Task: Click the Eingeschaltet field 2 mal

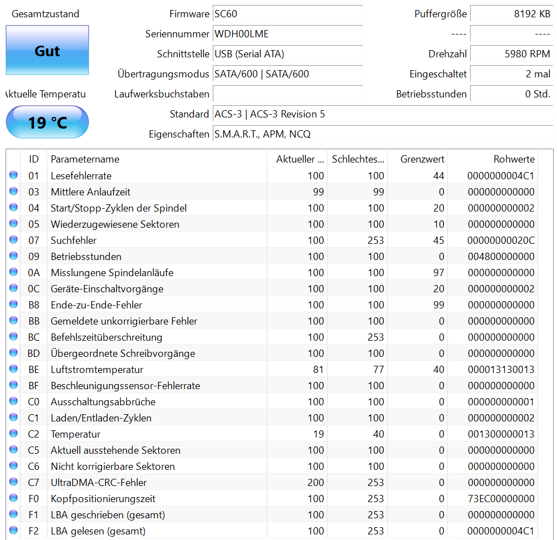Action: pos(511,74)
